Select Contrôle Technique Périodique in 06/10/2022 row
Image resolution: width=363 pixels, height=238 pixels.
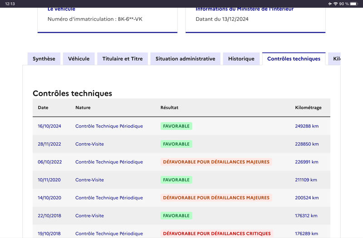click(109, 162)
